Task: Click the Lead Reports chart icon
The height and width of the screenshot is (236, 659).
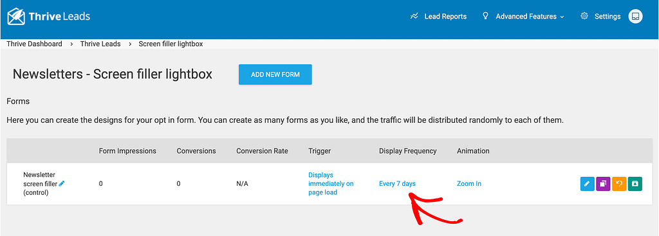Action: tap(414, 16)
